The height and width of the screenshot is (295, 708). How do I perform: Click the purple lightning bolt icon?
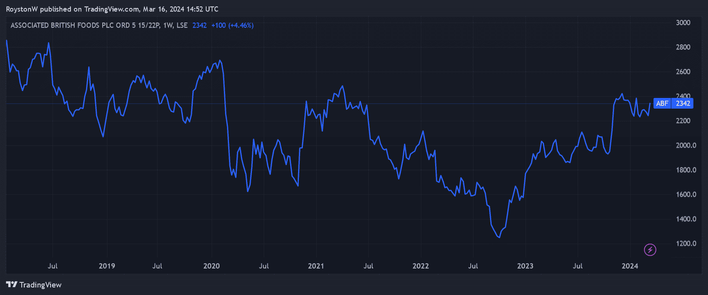(x=650, y=250)
